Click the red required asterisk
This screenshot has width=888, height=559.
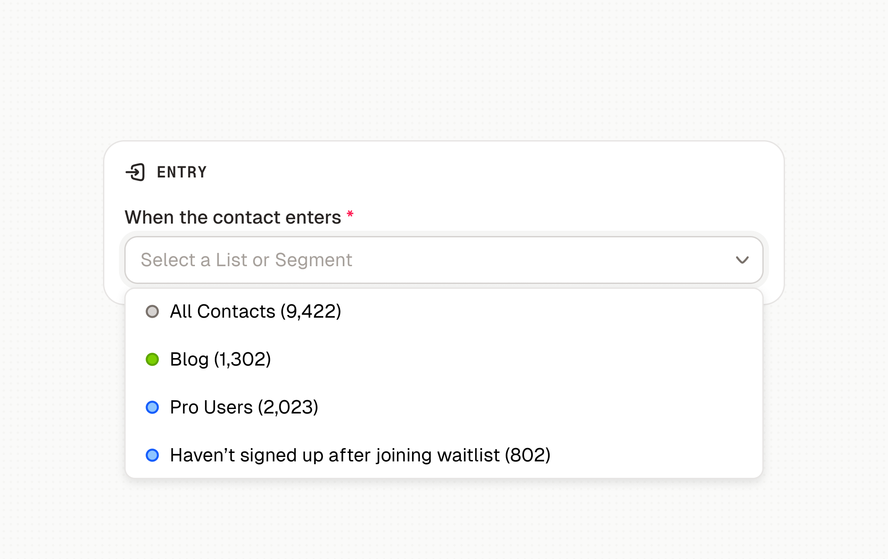click(x=350, y=215)
